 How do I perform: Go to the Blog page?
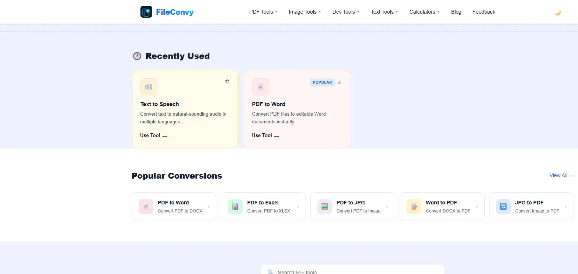[x=456, y=12]
